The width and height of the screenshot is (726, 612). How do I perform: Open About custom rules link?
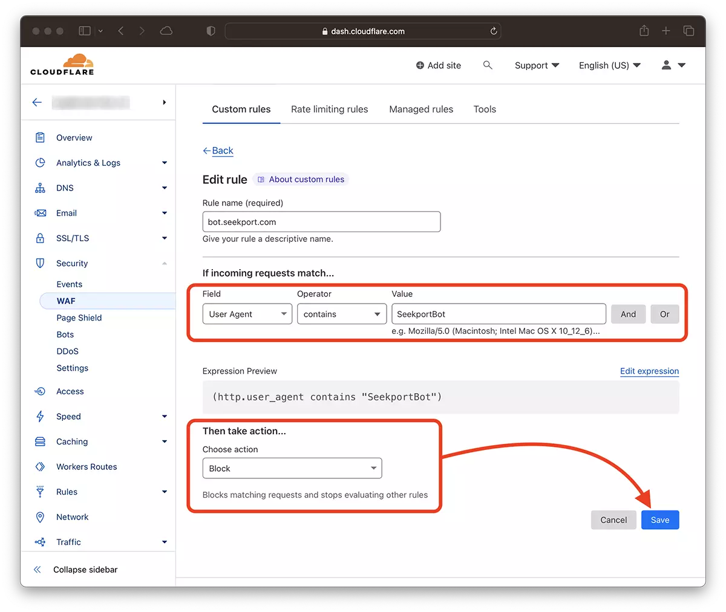click(301, 180)
